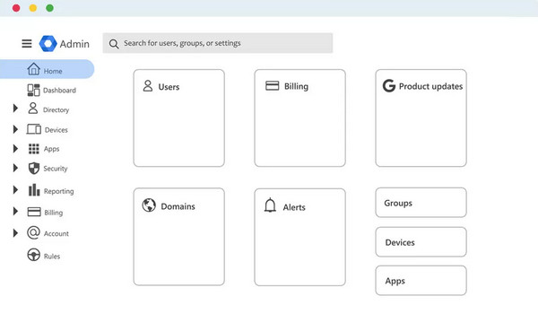Open Reporting label in sidebar

[x=58, y=191]
